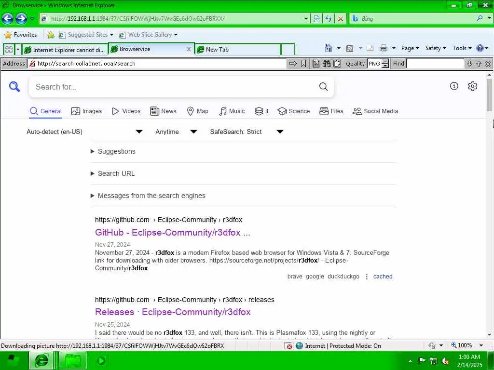Open the Anytime time-range dropdown
This screenshot has height=370, width=494.
pyautogui.click(x=176, y=132)
